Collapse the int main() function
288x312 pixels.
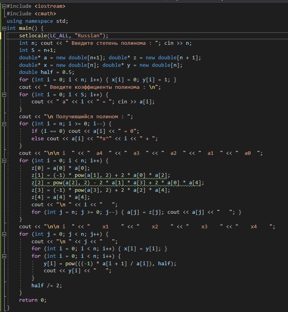pyautogui.click(x=4, y=28)
